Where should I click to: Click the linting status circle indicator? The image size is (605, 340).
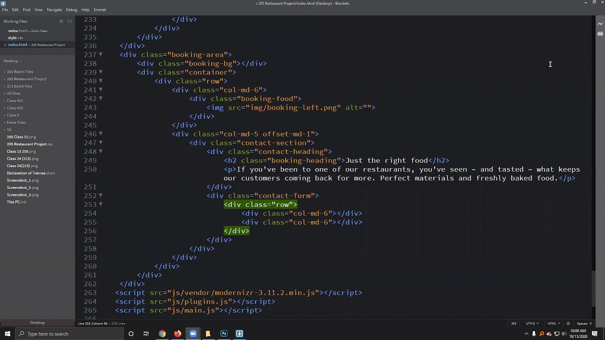[569, 323]
